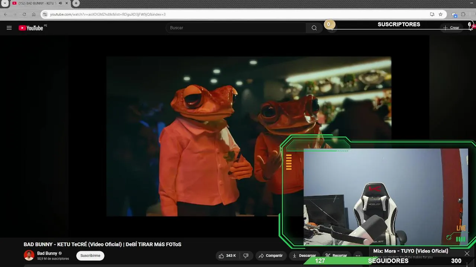
Task: Install app icon in the address bar
Action: tap(432, 14)
